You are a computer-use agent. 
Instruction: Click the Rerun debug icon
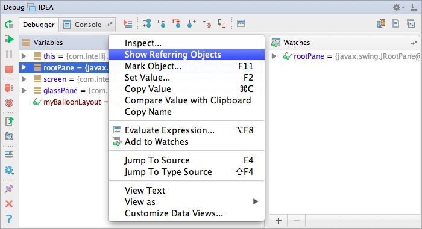coord(9,25)
